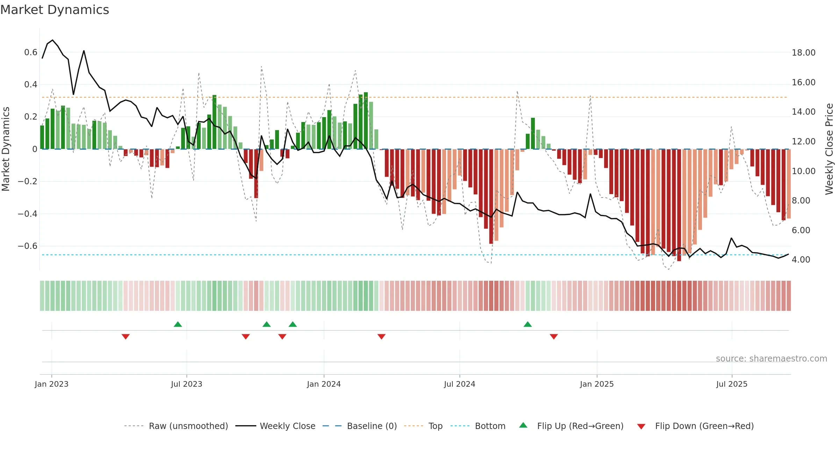Click the green Flip Up triangle in the legend
Screen dimensions: 839x472
point(523,425)
